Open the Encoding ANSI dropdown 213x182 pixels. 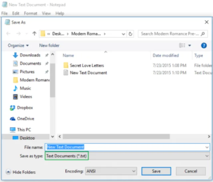coord(111,171)
